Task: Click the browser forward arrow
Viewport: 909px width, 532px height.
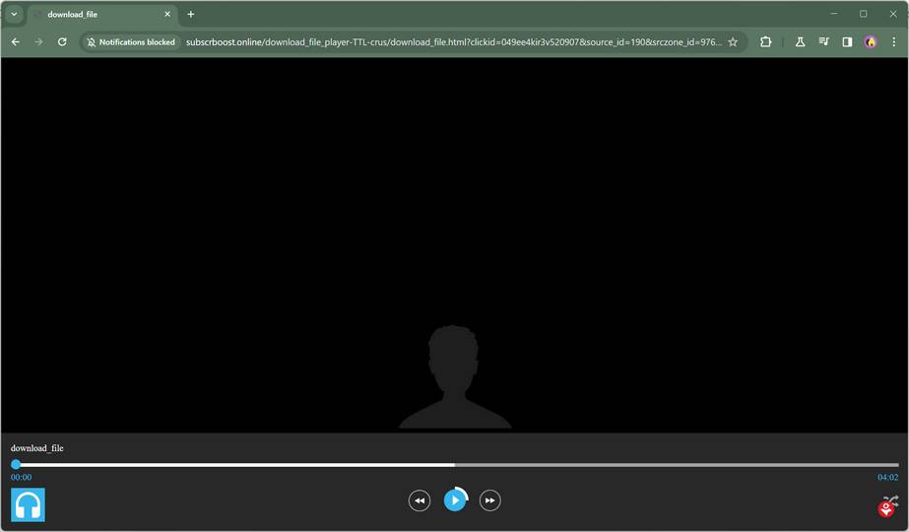Action: tap(38, 41)
